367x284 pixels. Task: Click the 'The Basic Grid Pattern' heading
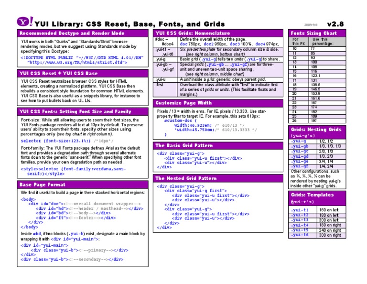tap(184, 145)
